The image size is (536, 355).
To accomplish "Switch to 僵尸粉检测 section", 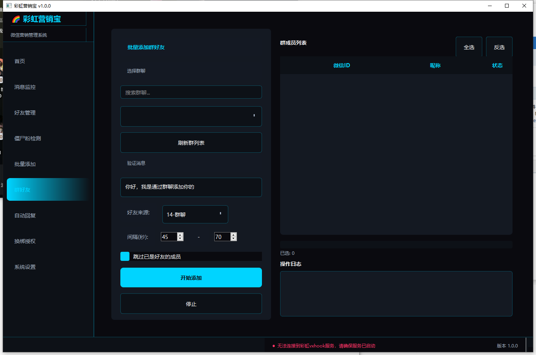I will 28,138.
